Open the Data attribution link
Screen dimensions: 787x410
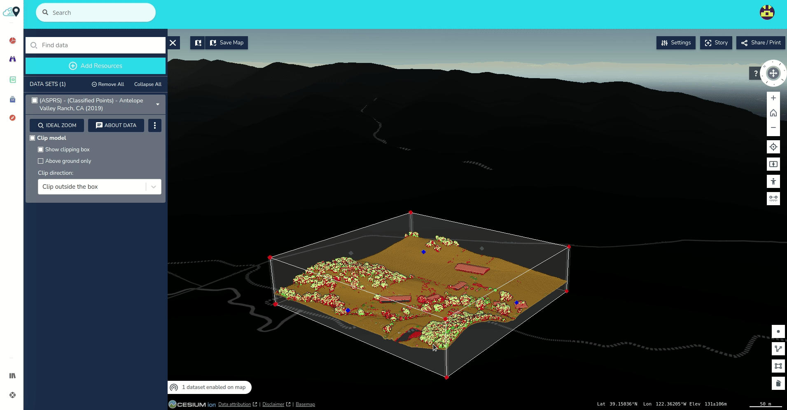237,404
